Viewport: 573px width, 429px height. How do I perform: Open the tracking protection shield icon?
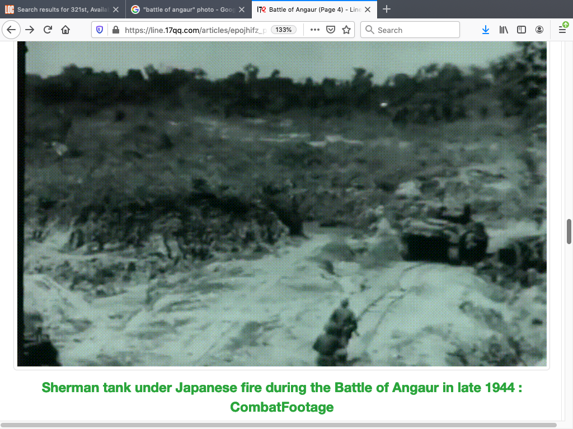point(100,30)
